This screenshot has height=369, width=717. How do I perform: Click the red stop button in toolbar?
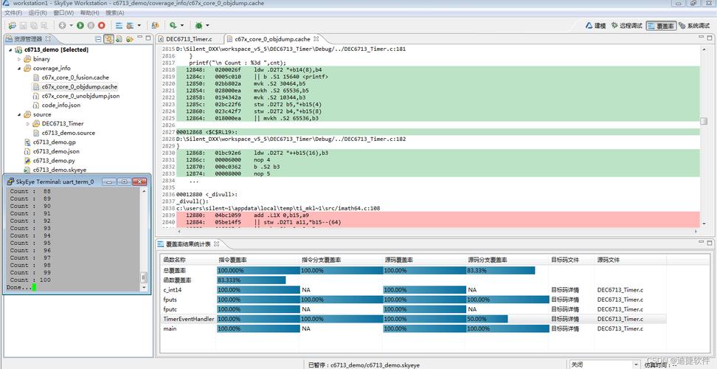tap(101, 25)
